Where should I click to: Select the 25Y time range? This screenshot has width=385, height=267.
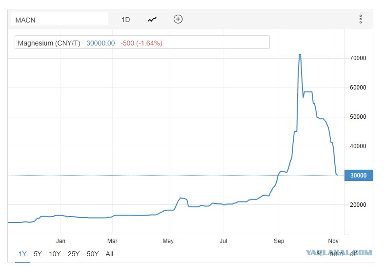tap(74, 254)
